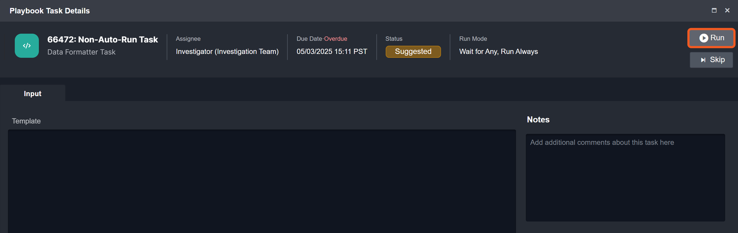
Task: Click the "Playbook Task Details" dialog title
Action: point(50,11)
